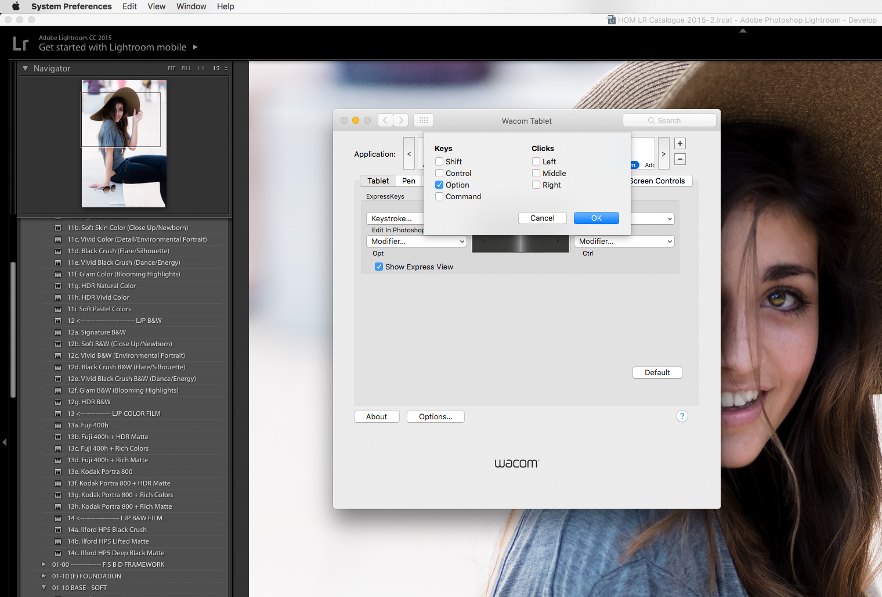Check the Left click option

coord(536,161)
